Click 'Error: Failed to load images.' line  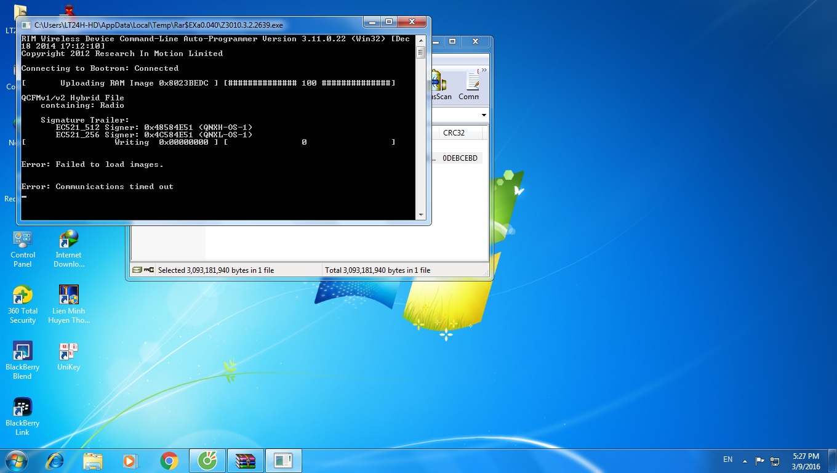coord(92,164)
